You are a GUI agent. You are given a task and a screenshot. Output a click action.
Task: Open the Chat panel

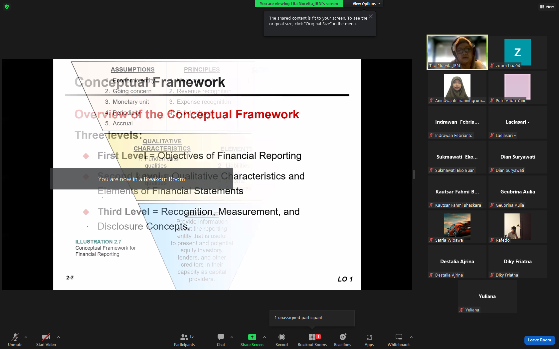pyautogui.click(x=221, y=340)
